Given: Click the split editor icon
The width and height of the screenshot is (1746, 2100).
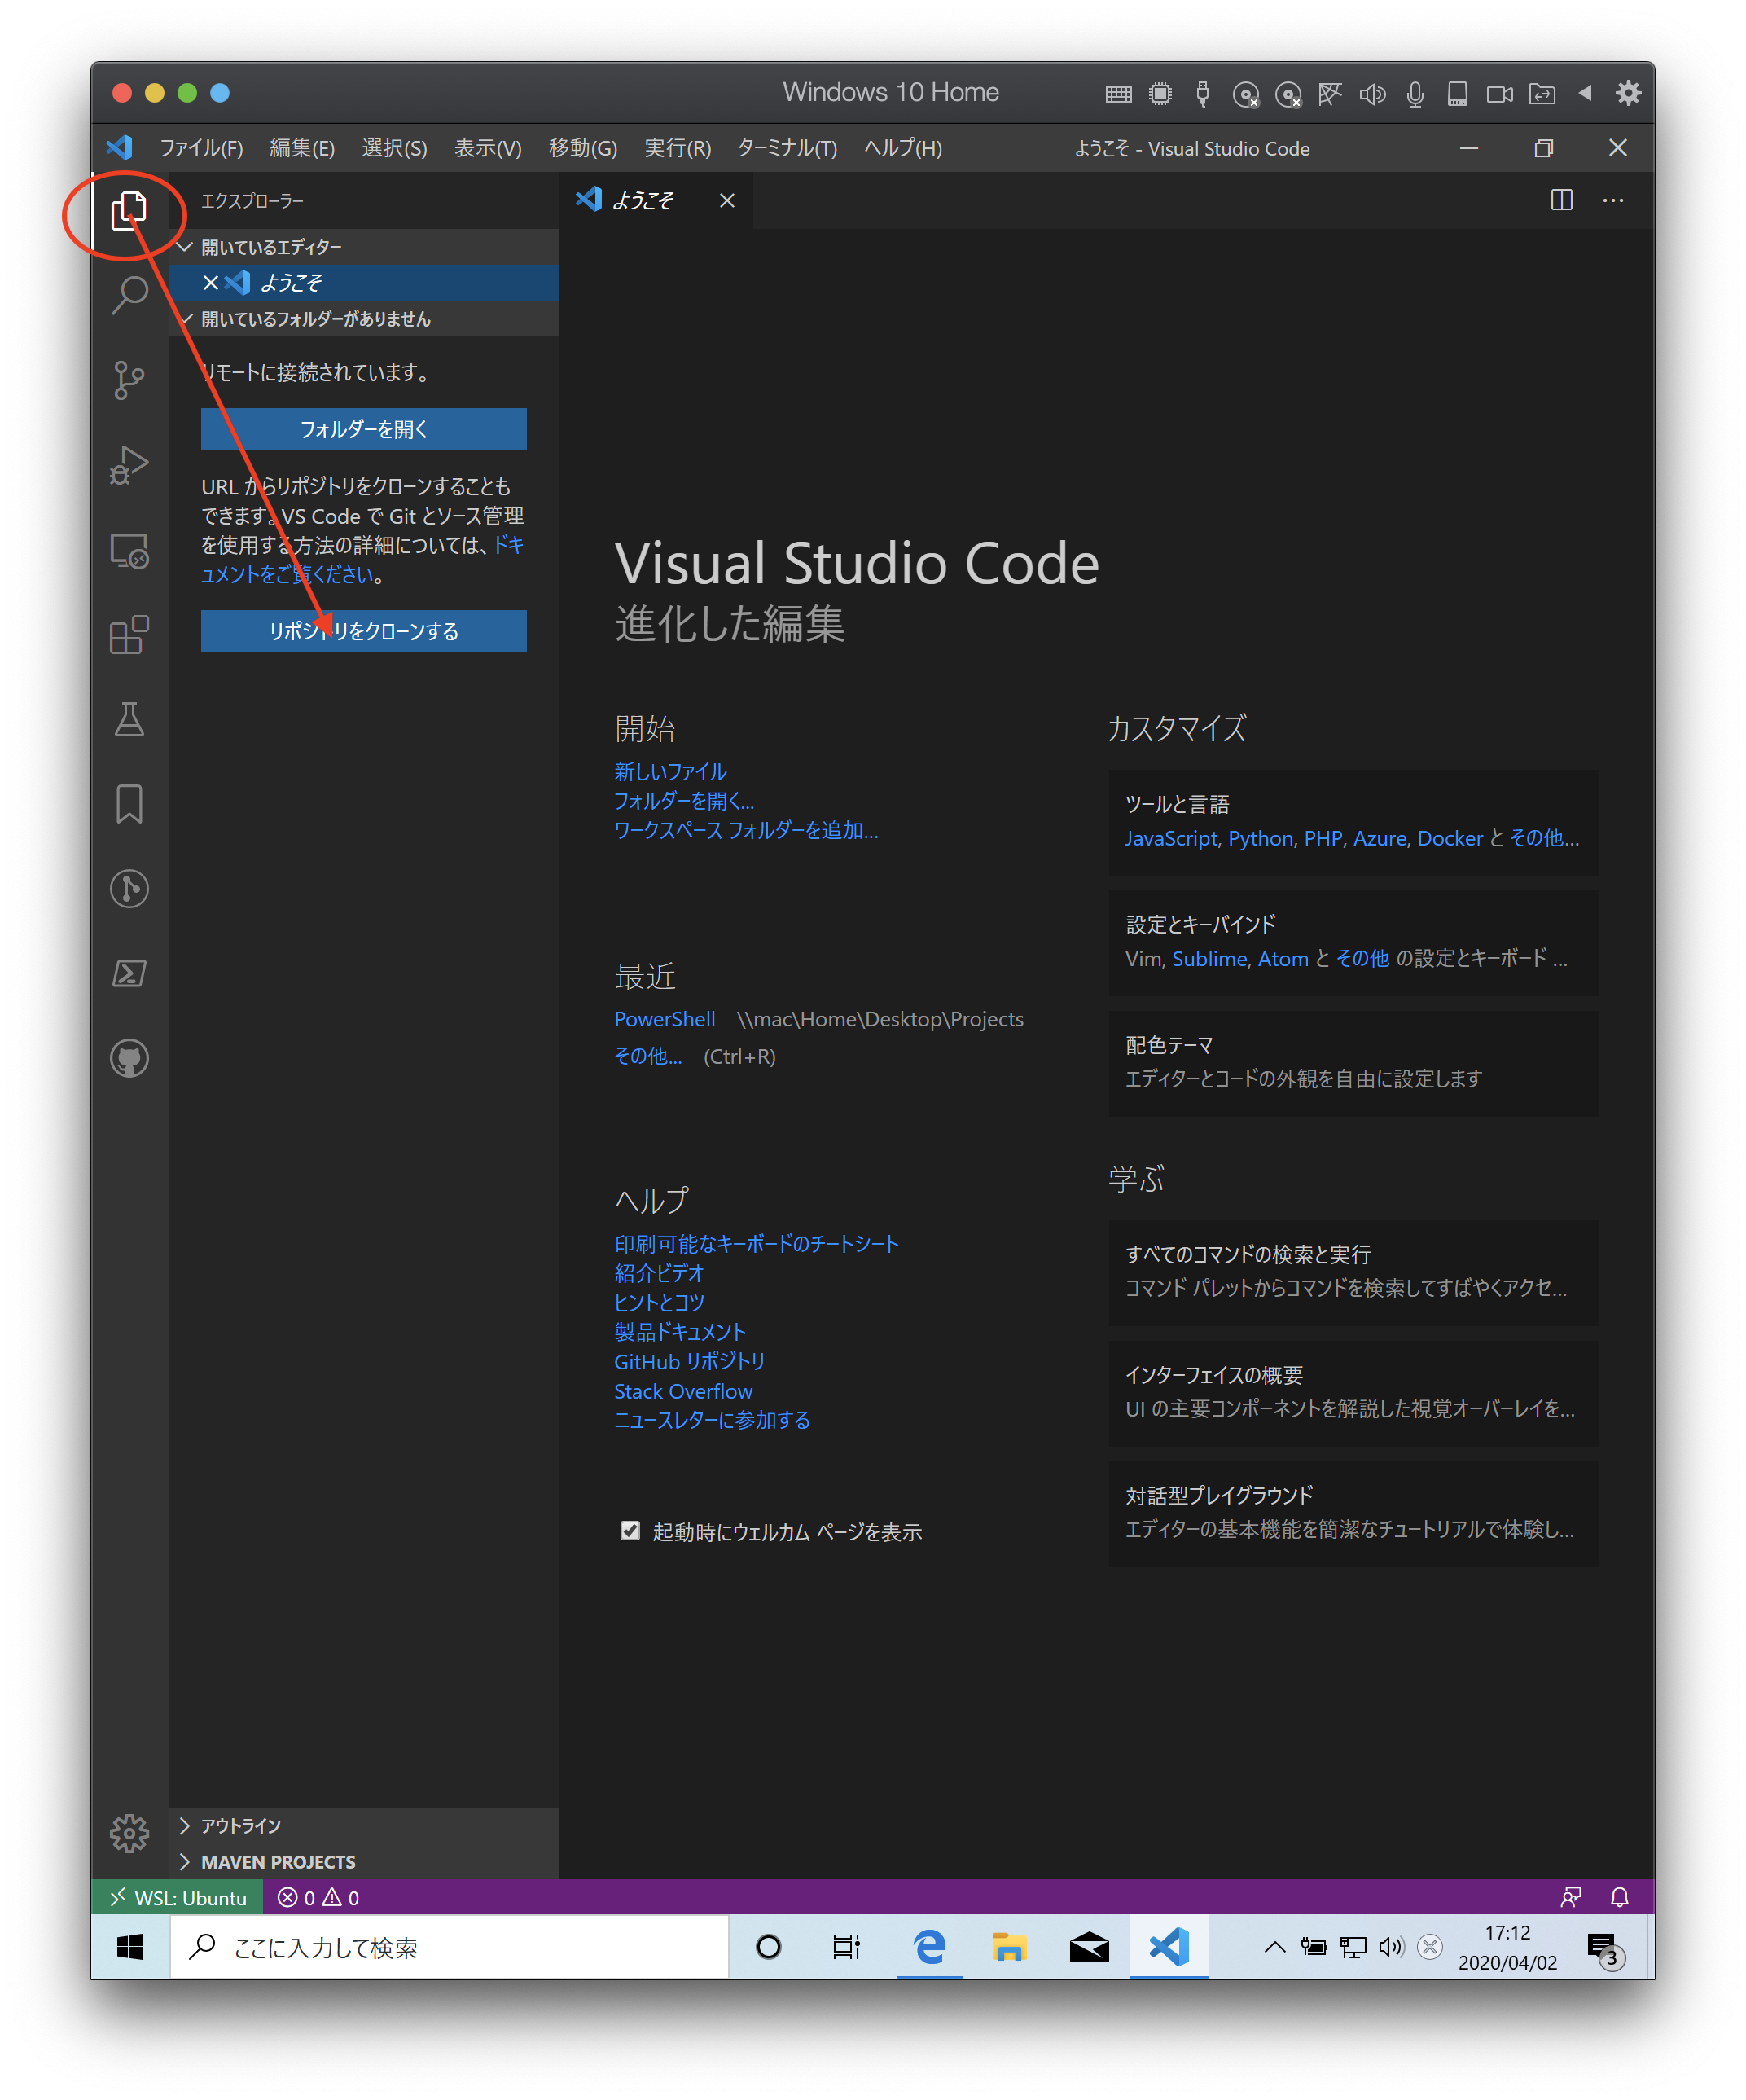Looking at the screenshot, I should point(1561,200).
